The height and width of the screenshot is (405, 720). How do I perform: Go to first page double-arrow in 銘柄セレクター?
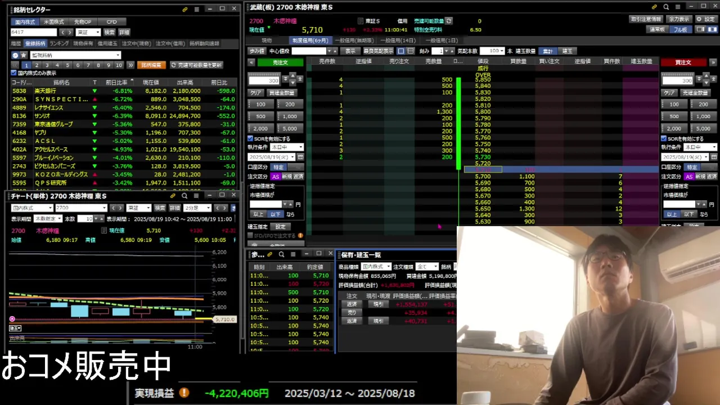pos(15,65)
